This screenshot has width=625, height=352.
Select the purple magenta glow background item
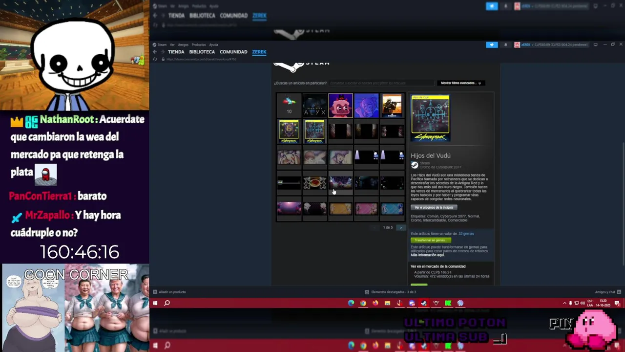[289, 209]
